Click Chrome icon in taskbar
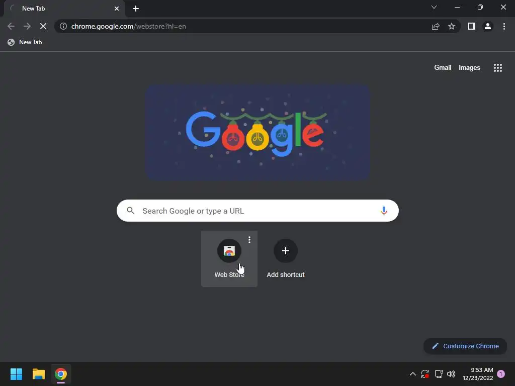This screenshot has width=515, height=386. (x=61, y=374)
